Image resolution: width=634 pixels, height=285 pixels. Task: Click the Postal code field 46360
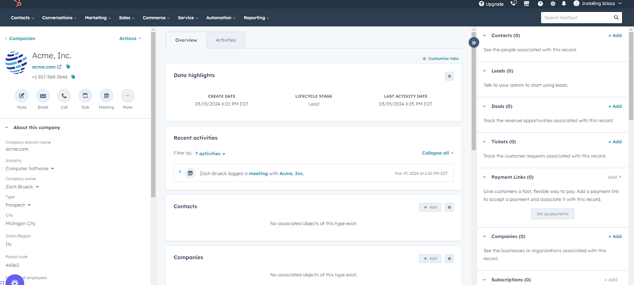[x=12, y=265]
